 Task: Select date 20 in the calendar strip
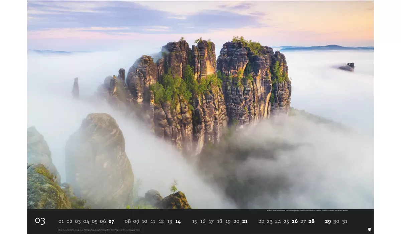(236, 221)
